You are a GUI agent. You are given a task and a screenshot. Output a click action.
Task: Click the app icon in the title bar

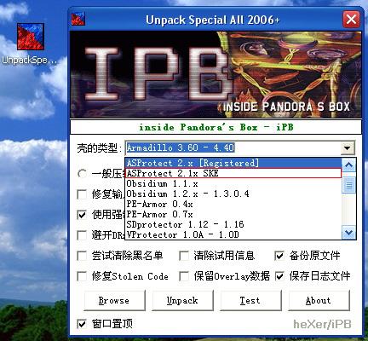pos(78,19)
